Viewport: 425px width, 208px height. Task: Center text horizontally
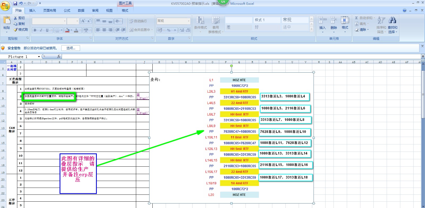pyautogui.click(x=104, y=30)
